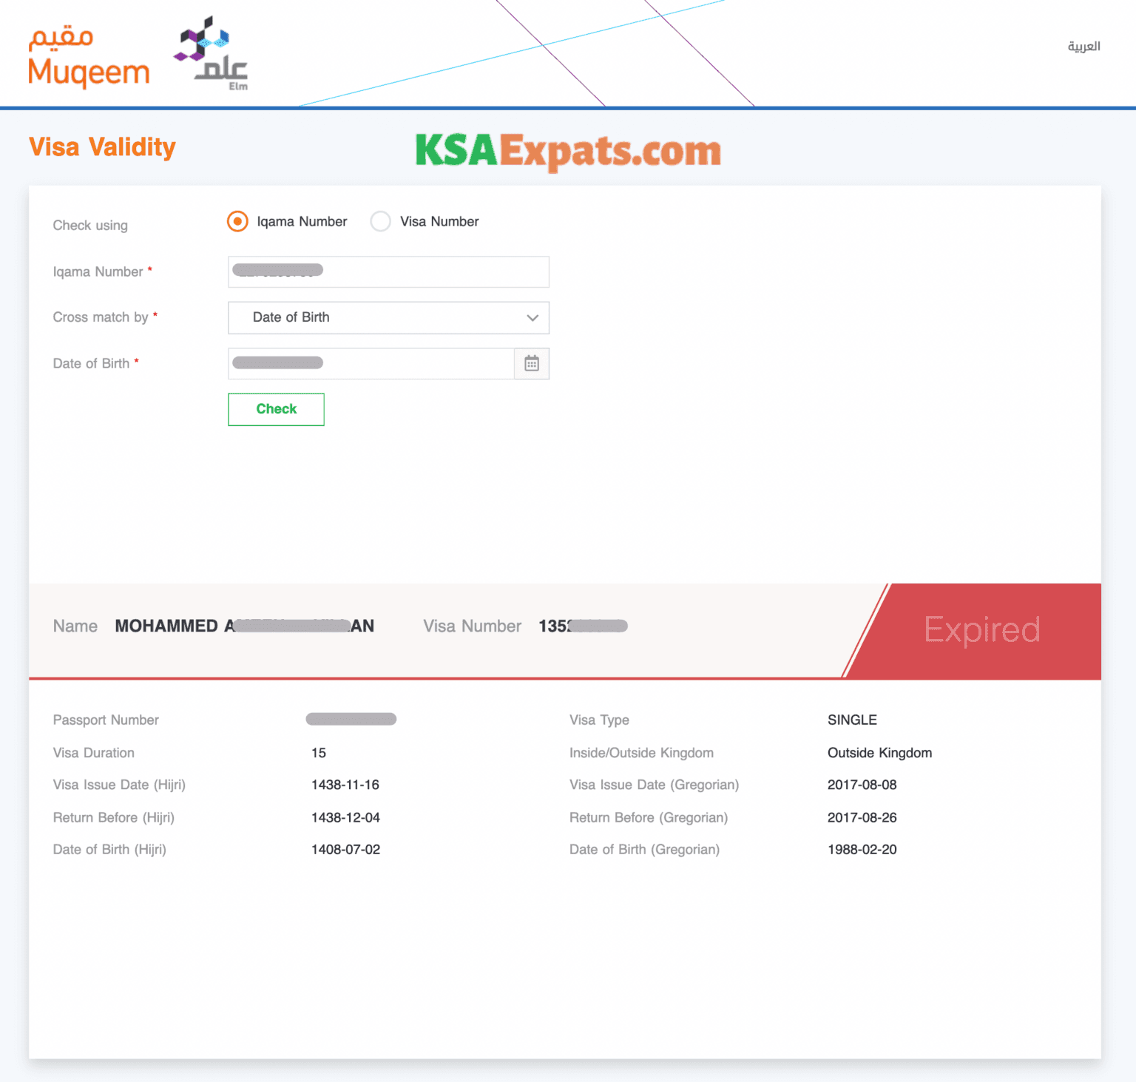Click the Visa Type label
Viewport: 1136px width, 1082px height.
click(x=599, y=720)
